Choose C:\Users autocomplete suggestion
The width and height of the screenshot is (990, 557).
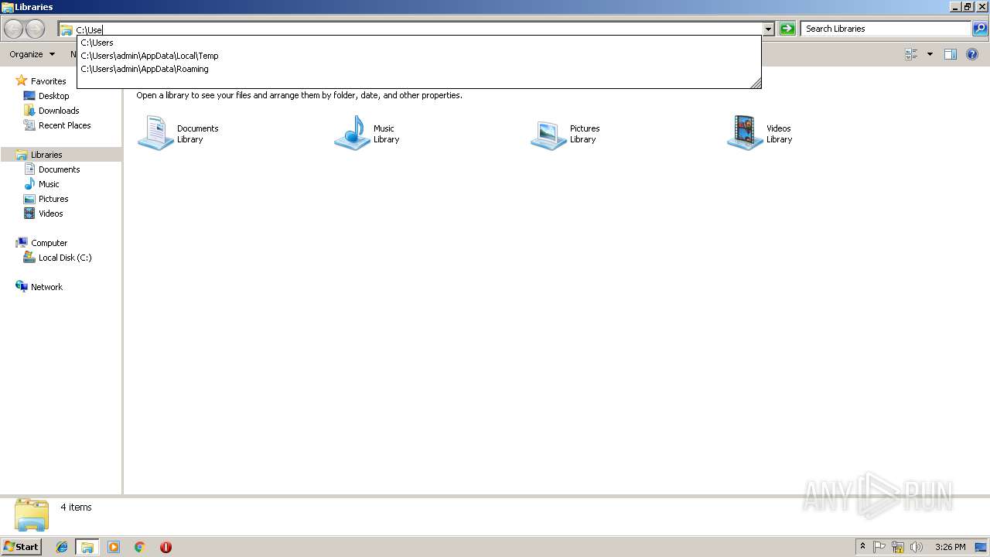(418, 43)
